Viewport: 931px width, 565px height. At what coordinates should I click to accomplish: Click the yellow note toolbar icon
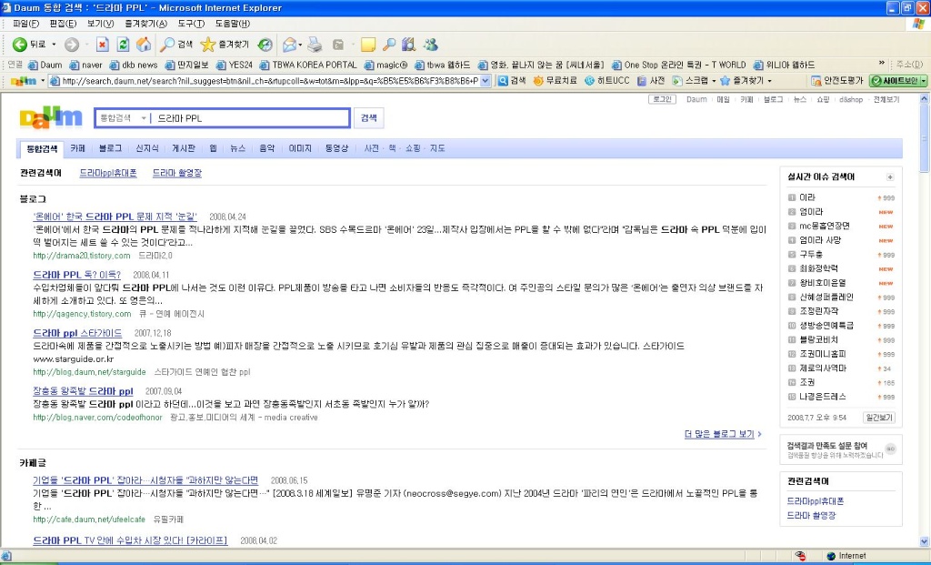pos(368,45)
